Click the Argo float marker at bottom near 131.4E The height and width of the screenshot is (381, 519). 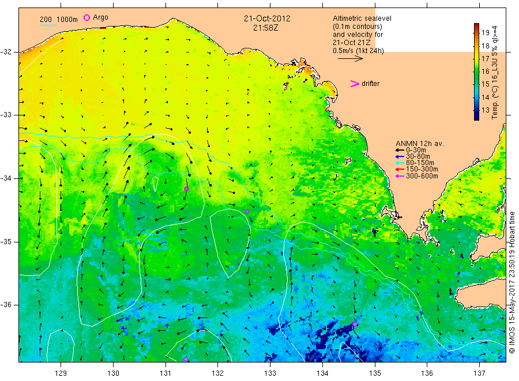tap(186, 360)
